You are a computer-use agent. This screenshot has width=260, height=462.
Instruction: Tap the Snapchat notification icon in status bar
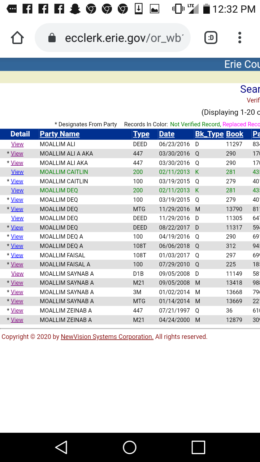click(75, 9)
